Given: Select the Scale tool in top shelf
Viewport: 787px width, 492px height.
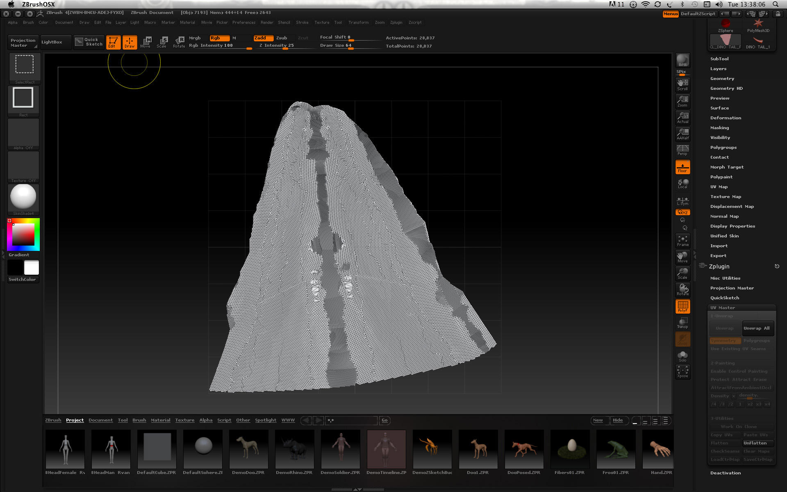Looking at the screenshot, I should pos(162,42).
